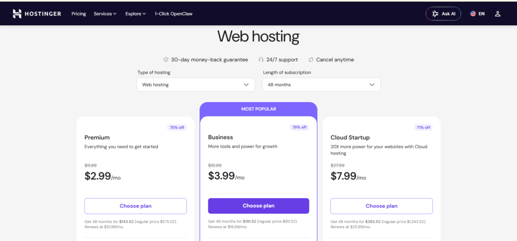Click the $7.99/mo price
Image resolution: width=517 pixels, height=241 pixels.
[x=348, y=176]
